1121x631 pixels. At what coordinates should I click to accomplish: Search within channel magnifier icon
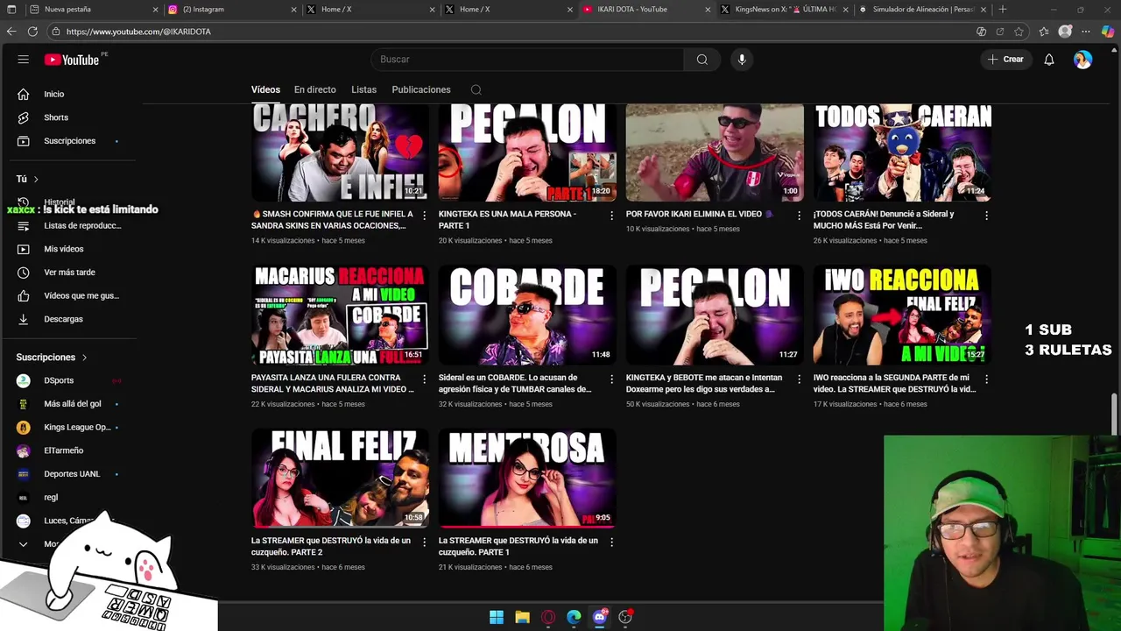(476, 89)
